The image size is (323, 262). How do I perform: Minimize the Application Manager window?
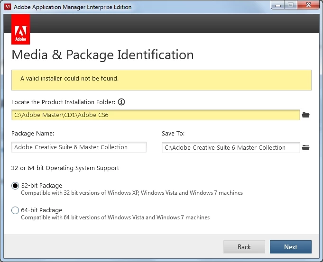(x=278, y=5)
